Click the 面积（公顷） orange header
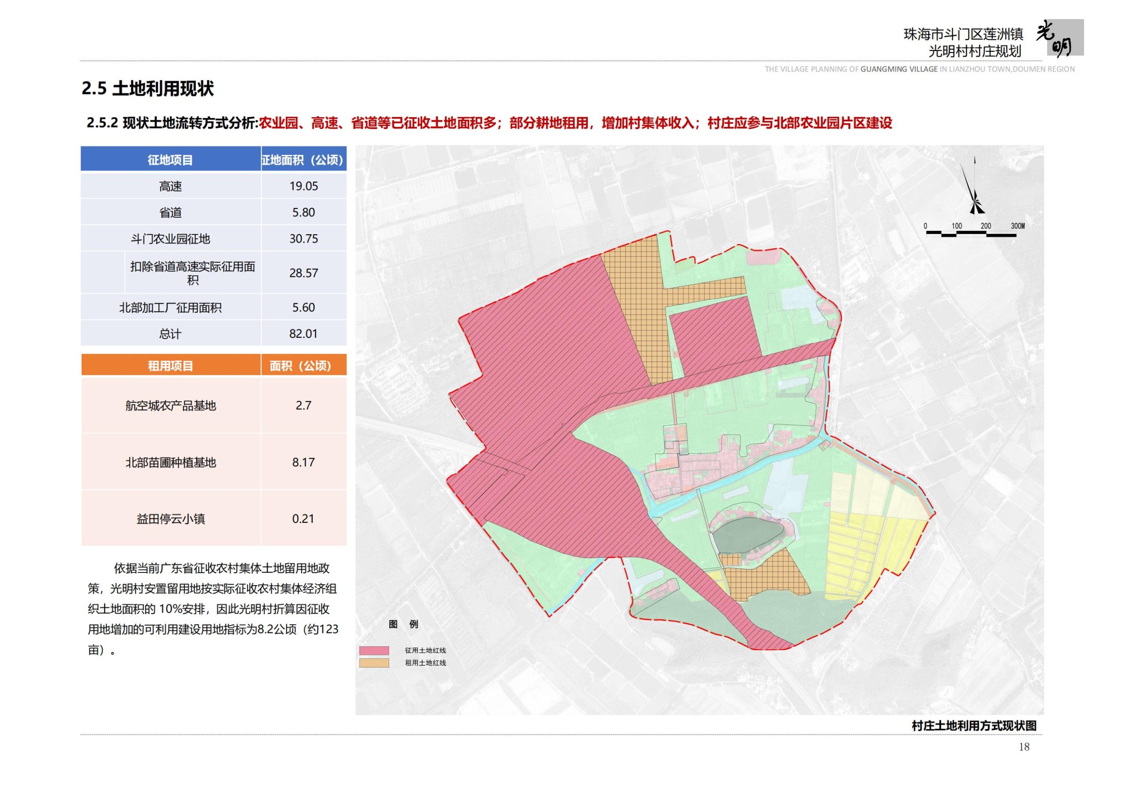The width and height of the screenshot is (1124, 794). coord(303,365)
